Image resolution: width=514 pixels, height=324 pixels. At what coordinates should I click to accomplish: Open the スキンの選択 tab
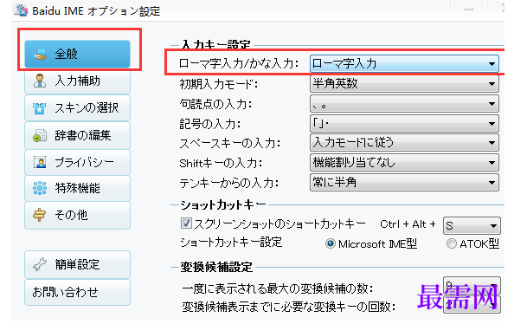coord(77,108)
